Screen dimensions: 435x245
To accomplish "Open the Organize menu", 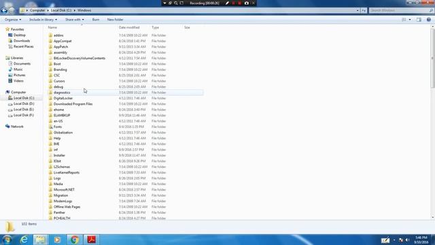I will pos(13,20).
